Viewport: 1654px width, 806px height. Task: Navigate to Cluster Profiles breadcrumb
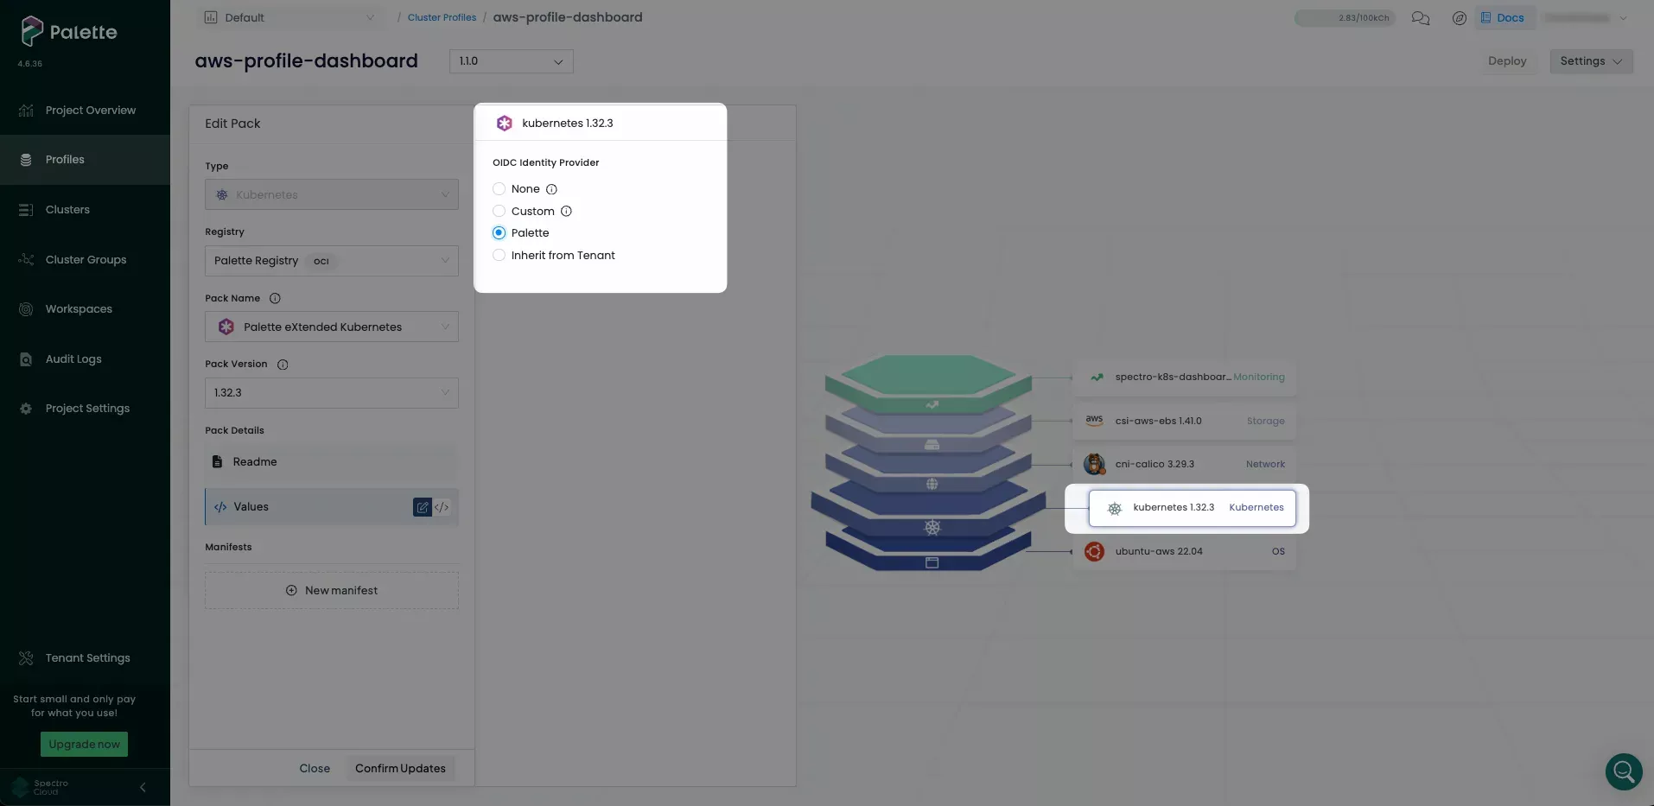coord(442,16)
